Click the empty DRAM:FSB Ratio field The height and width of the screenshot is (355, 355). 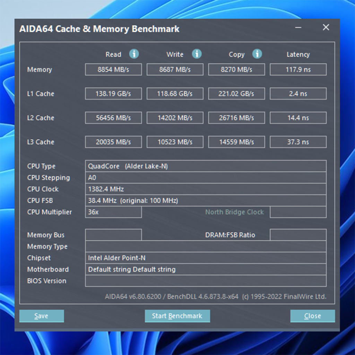[298, 235]
